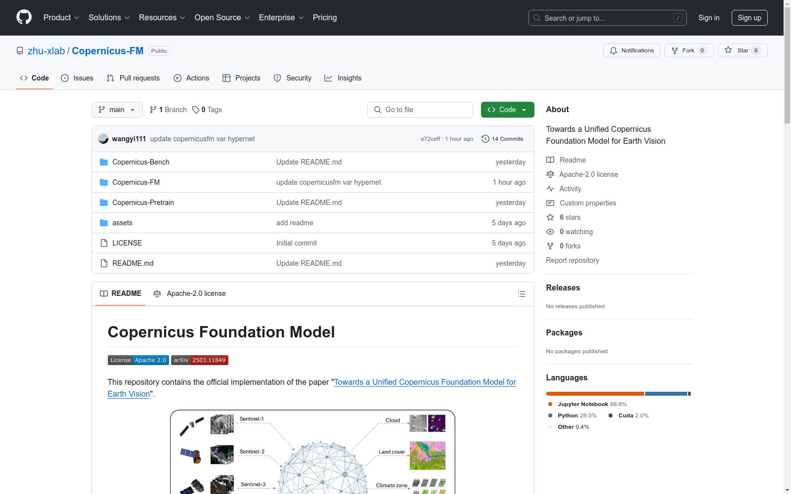Click the Python 29.0% legend entry

572,415
